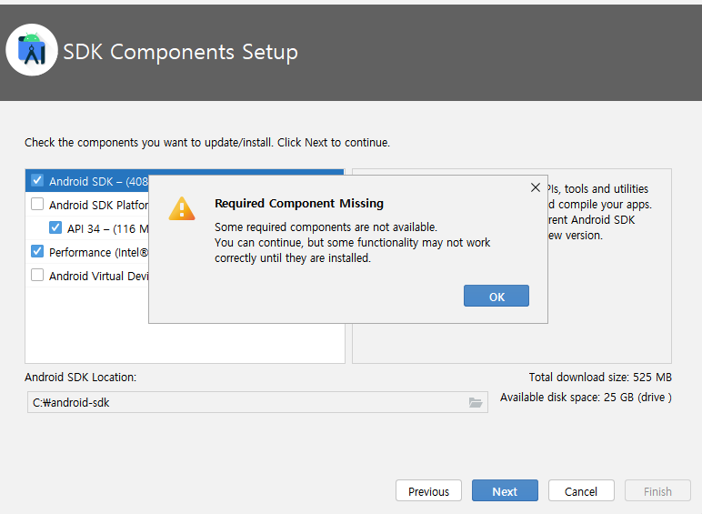Select the 'Performance (Intel®' row label
This screenshot has width=702, height=514.
pyautogui.click(x=98, y=253)
